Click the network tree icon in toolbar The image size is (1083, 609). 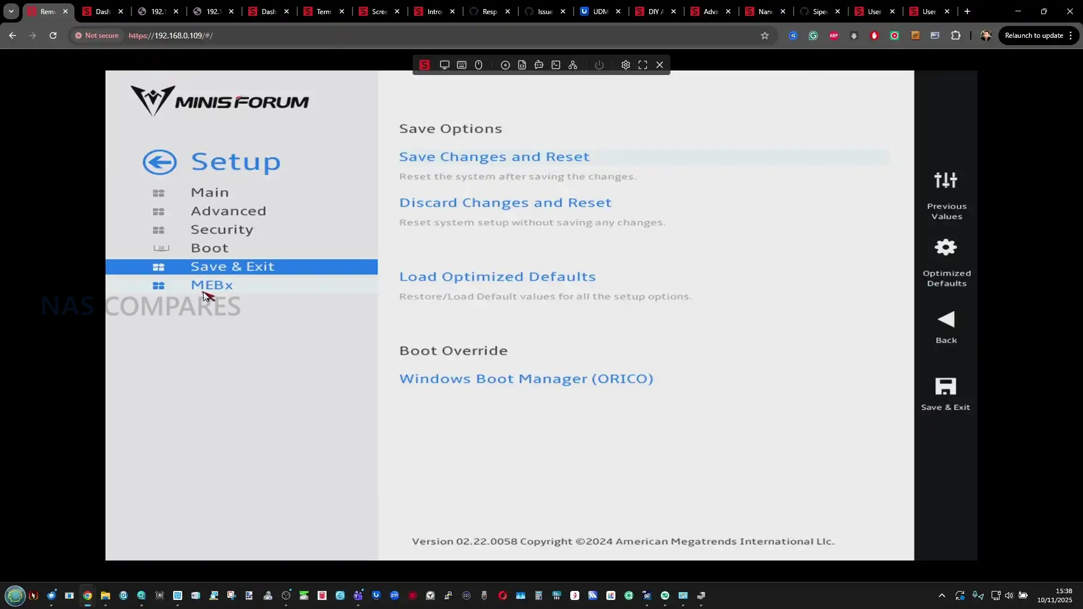tap(573, 65)
